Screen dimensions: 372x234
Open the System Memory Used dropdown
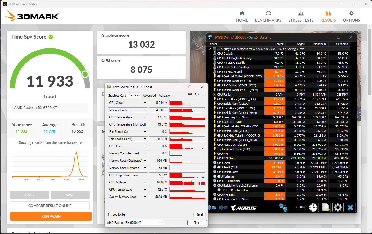click(x=145, y=197)
